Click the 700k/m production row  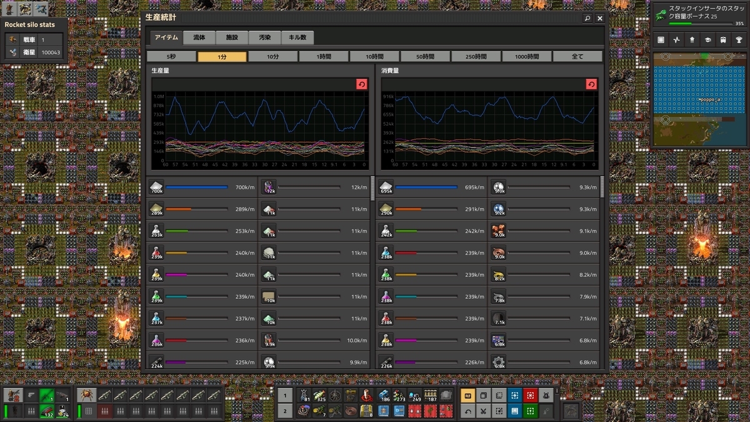pos(202,188)
